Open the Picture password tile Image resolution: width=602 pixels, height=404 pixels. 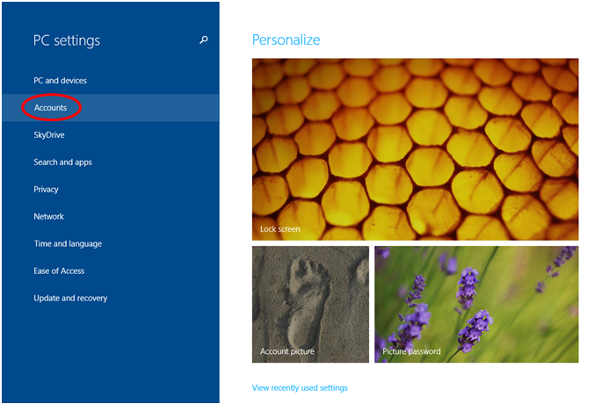[x=476, y=304]
